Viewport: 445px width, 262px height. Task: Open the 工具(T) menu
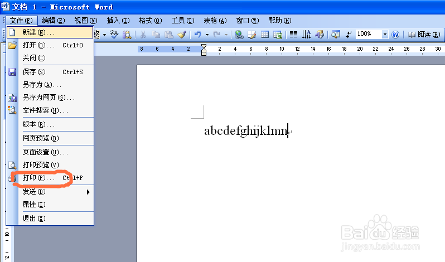coord(183,21)
